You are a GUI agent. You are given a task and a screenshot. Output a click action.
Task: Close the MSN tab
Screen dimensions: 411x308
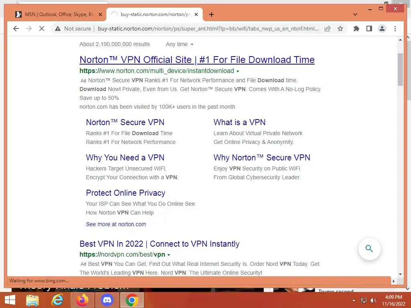tap(100, 14)
